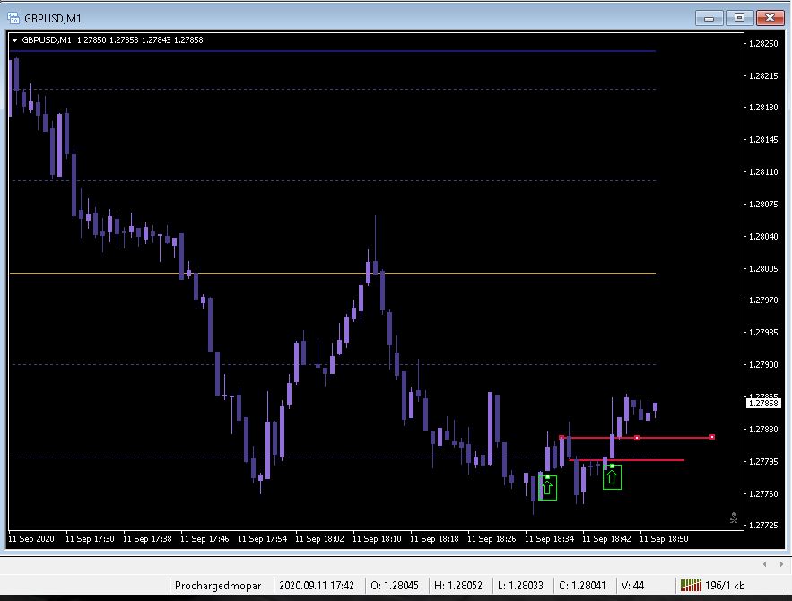Click current price label 1.27858

click(x=763, y=403)
